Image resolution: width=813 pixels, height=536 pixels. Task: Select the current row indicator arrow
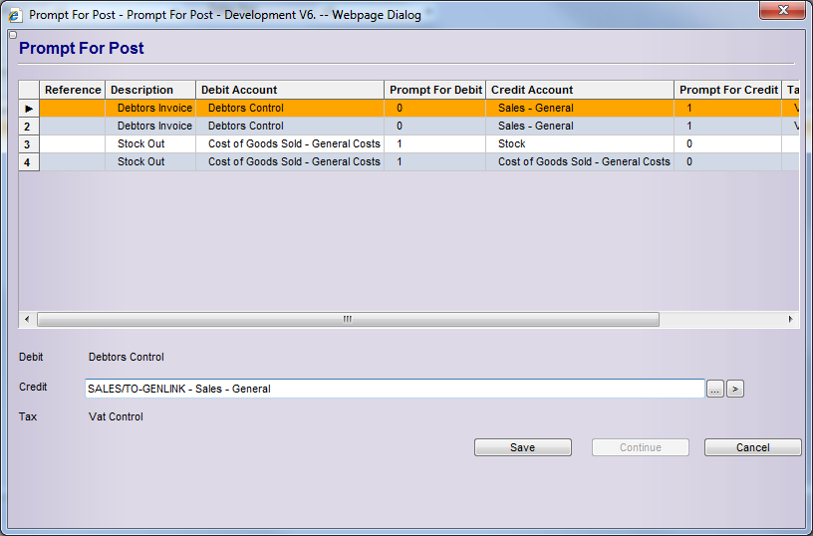tap(29, 109)
